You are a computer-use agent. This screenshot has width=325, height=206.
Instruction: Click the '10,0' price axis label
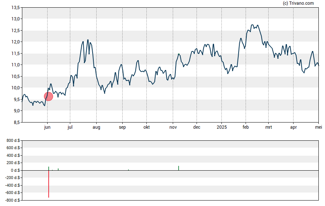(15, 88)
